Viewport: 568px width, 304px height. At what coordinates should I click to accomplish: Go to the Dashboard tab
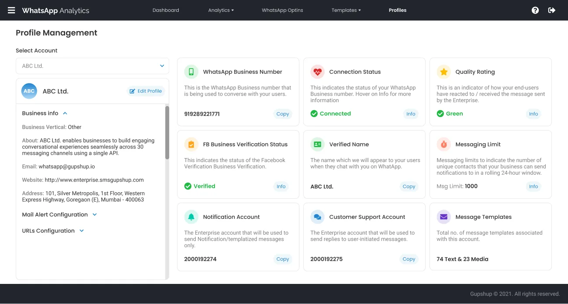(166, 10)
